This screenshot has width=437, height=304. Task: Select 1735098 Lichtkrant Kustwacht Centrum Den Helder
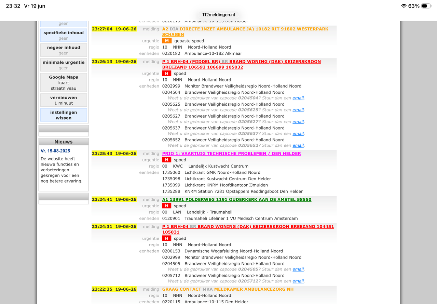click(x=217, y=179)
